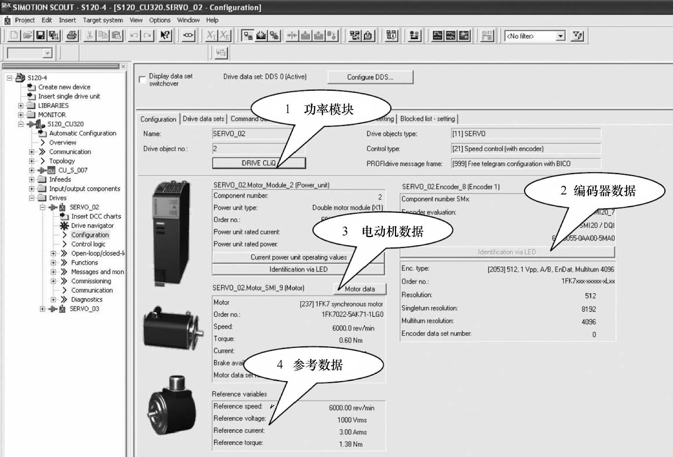Click the Motor data button
Screen dimensions: 673x457
[360, 289]
